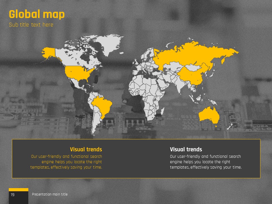The image size is (272, 204).
Task: Click the white left-aligned body paragraph
Action: click(x=206, y=162)
